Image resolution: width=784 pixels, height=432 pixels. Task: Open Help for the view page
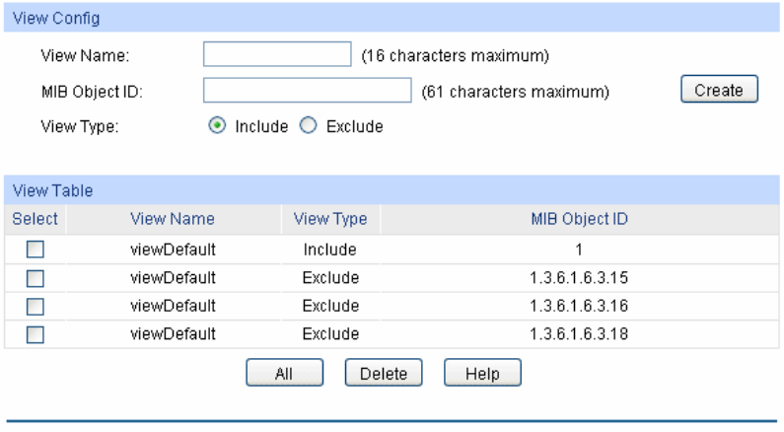point(483,374)
